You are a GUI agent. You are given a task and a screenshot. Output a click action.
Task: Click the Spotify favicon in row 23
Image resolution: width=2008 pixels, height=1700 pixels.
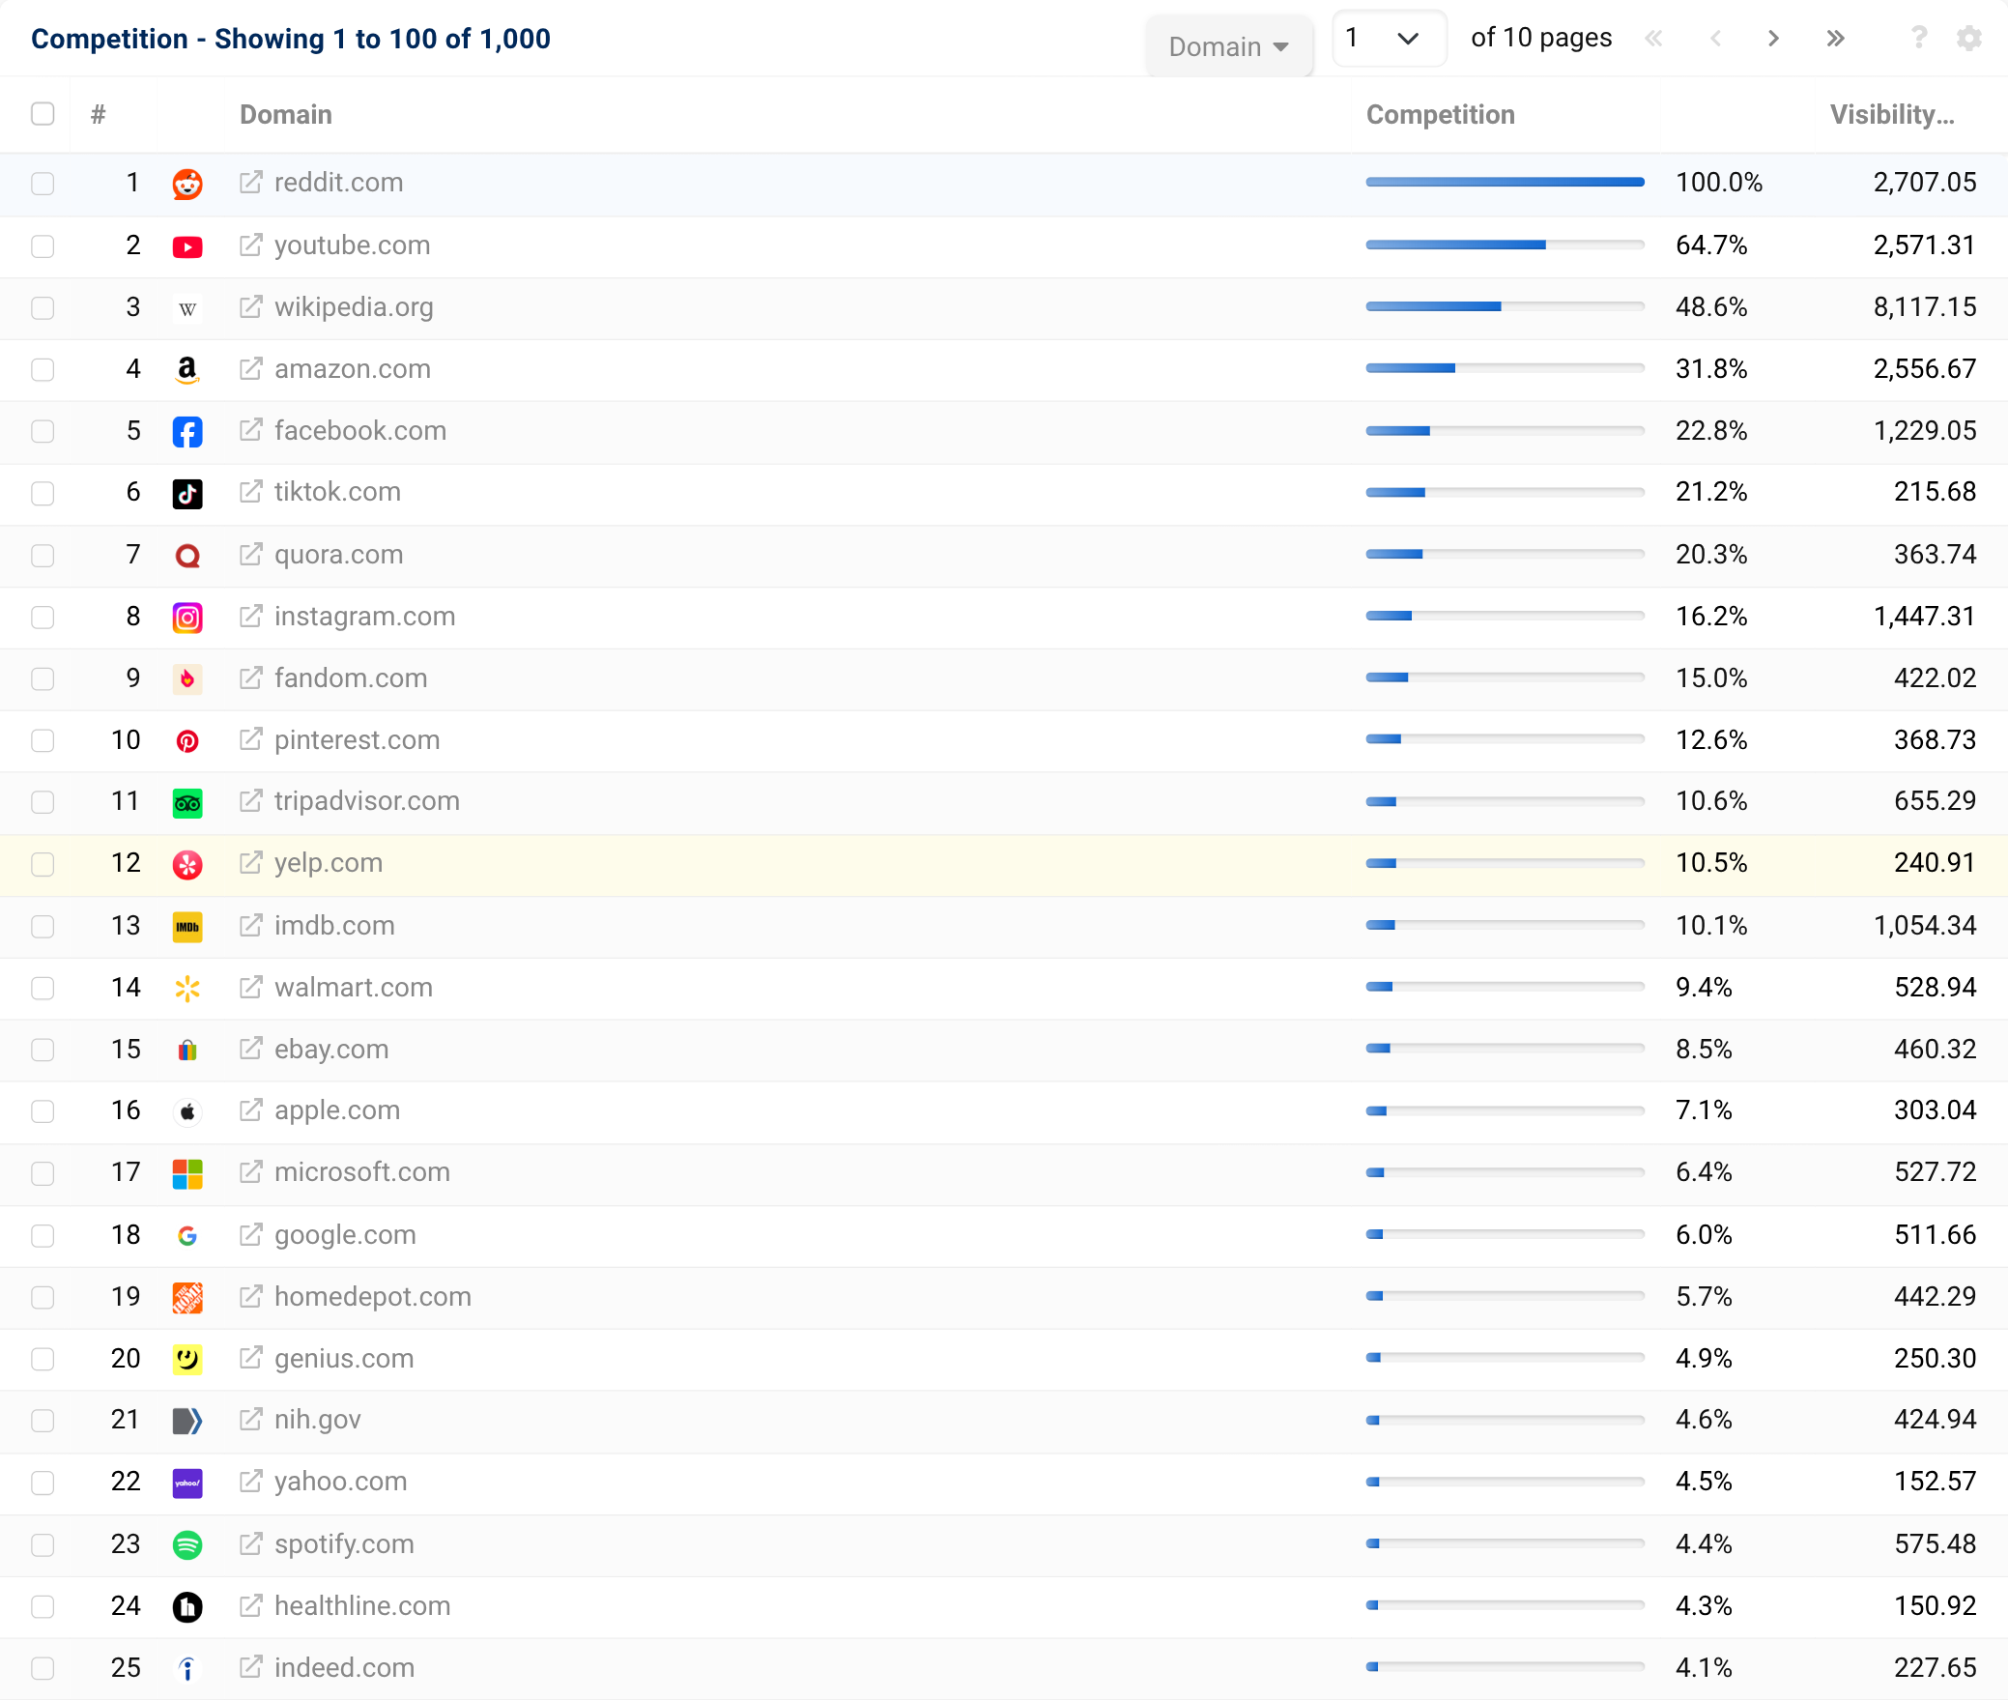[x=187, y=1544]
